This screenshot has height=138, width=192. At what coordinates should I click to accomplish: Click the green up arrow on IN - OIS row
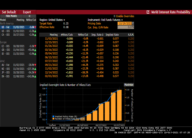click(x=35, y=76)
